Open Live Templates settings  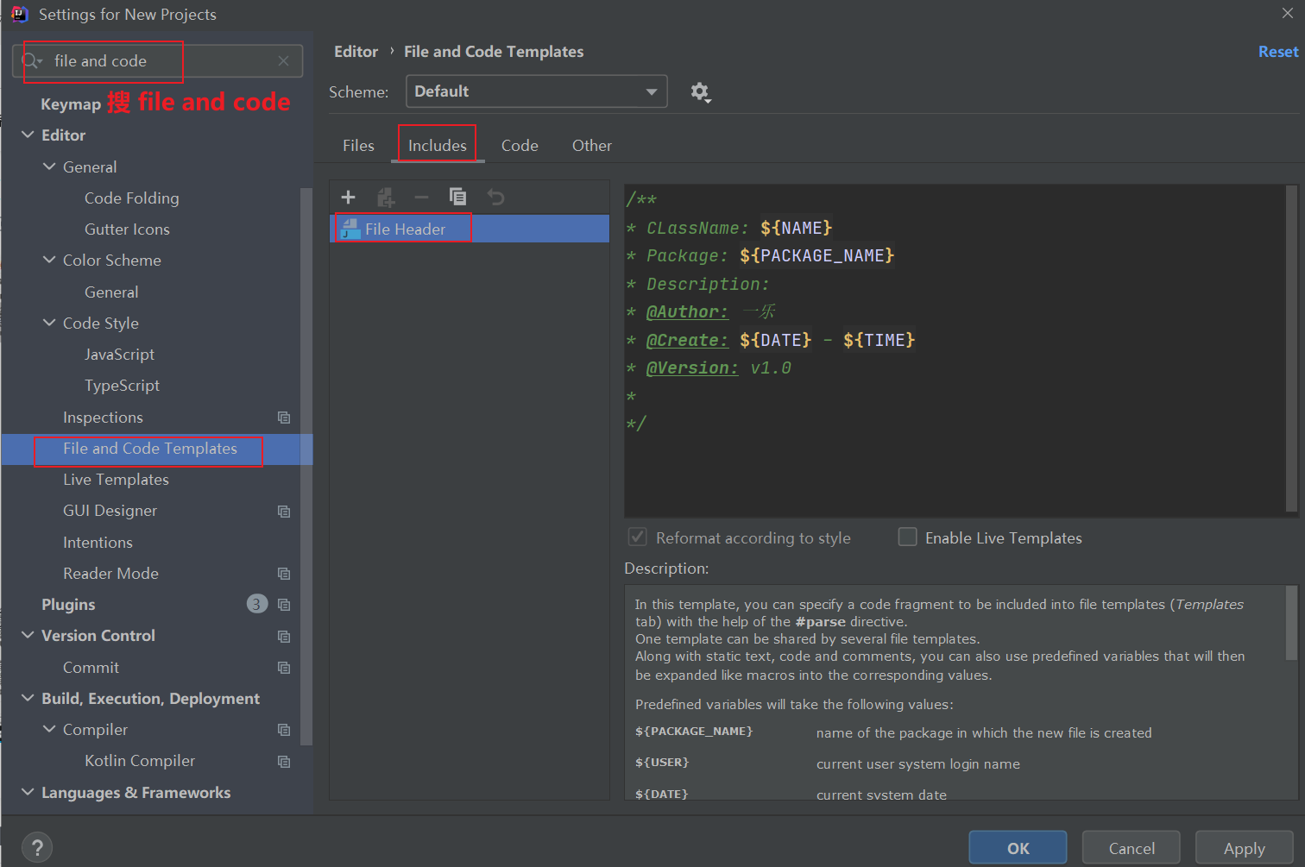coord(116,480)
